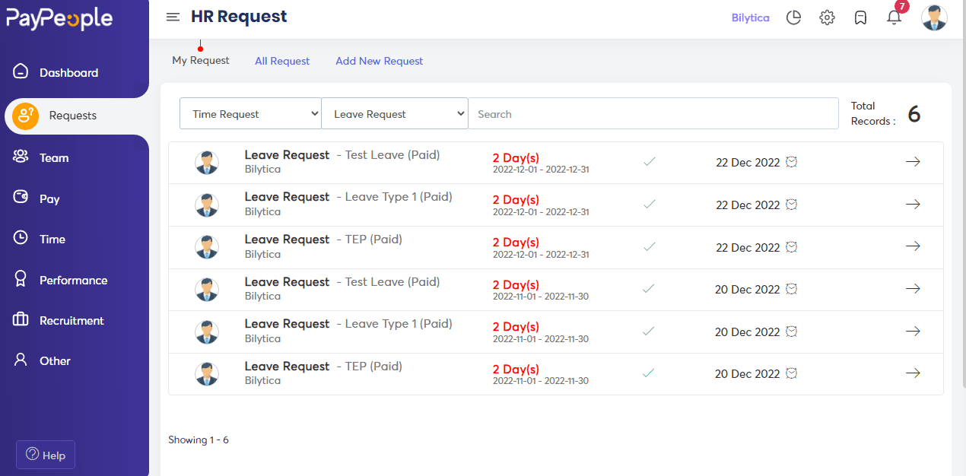Select My Request tab

pos(201,60)
